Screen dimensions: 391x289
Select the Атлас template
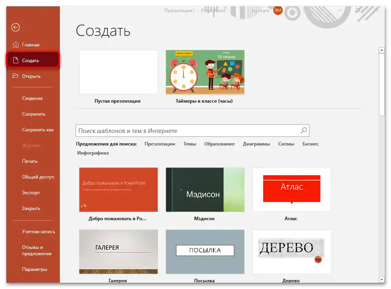tap(291, 190)
